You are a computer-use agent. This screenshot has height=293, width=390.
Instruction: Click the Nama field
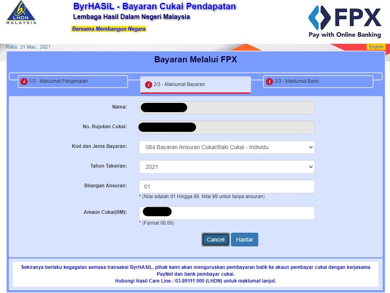[x=227, y=108]
